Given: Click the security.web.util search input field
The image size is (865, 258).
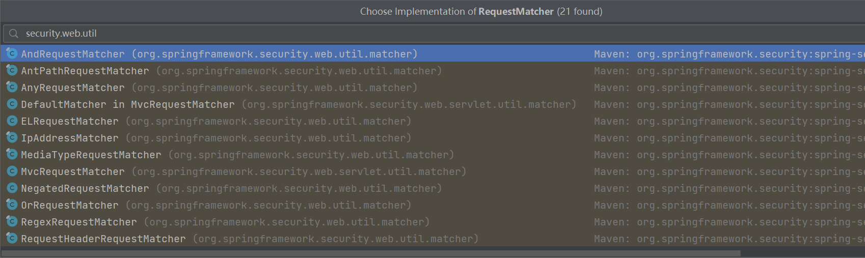Looking at the screenshot, I should [x=434, y=34].
